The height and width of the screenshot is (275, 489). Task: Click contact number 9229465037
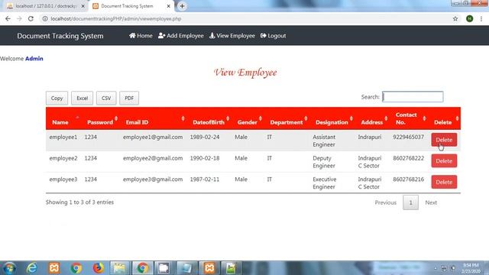[408, 137]
